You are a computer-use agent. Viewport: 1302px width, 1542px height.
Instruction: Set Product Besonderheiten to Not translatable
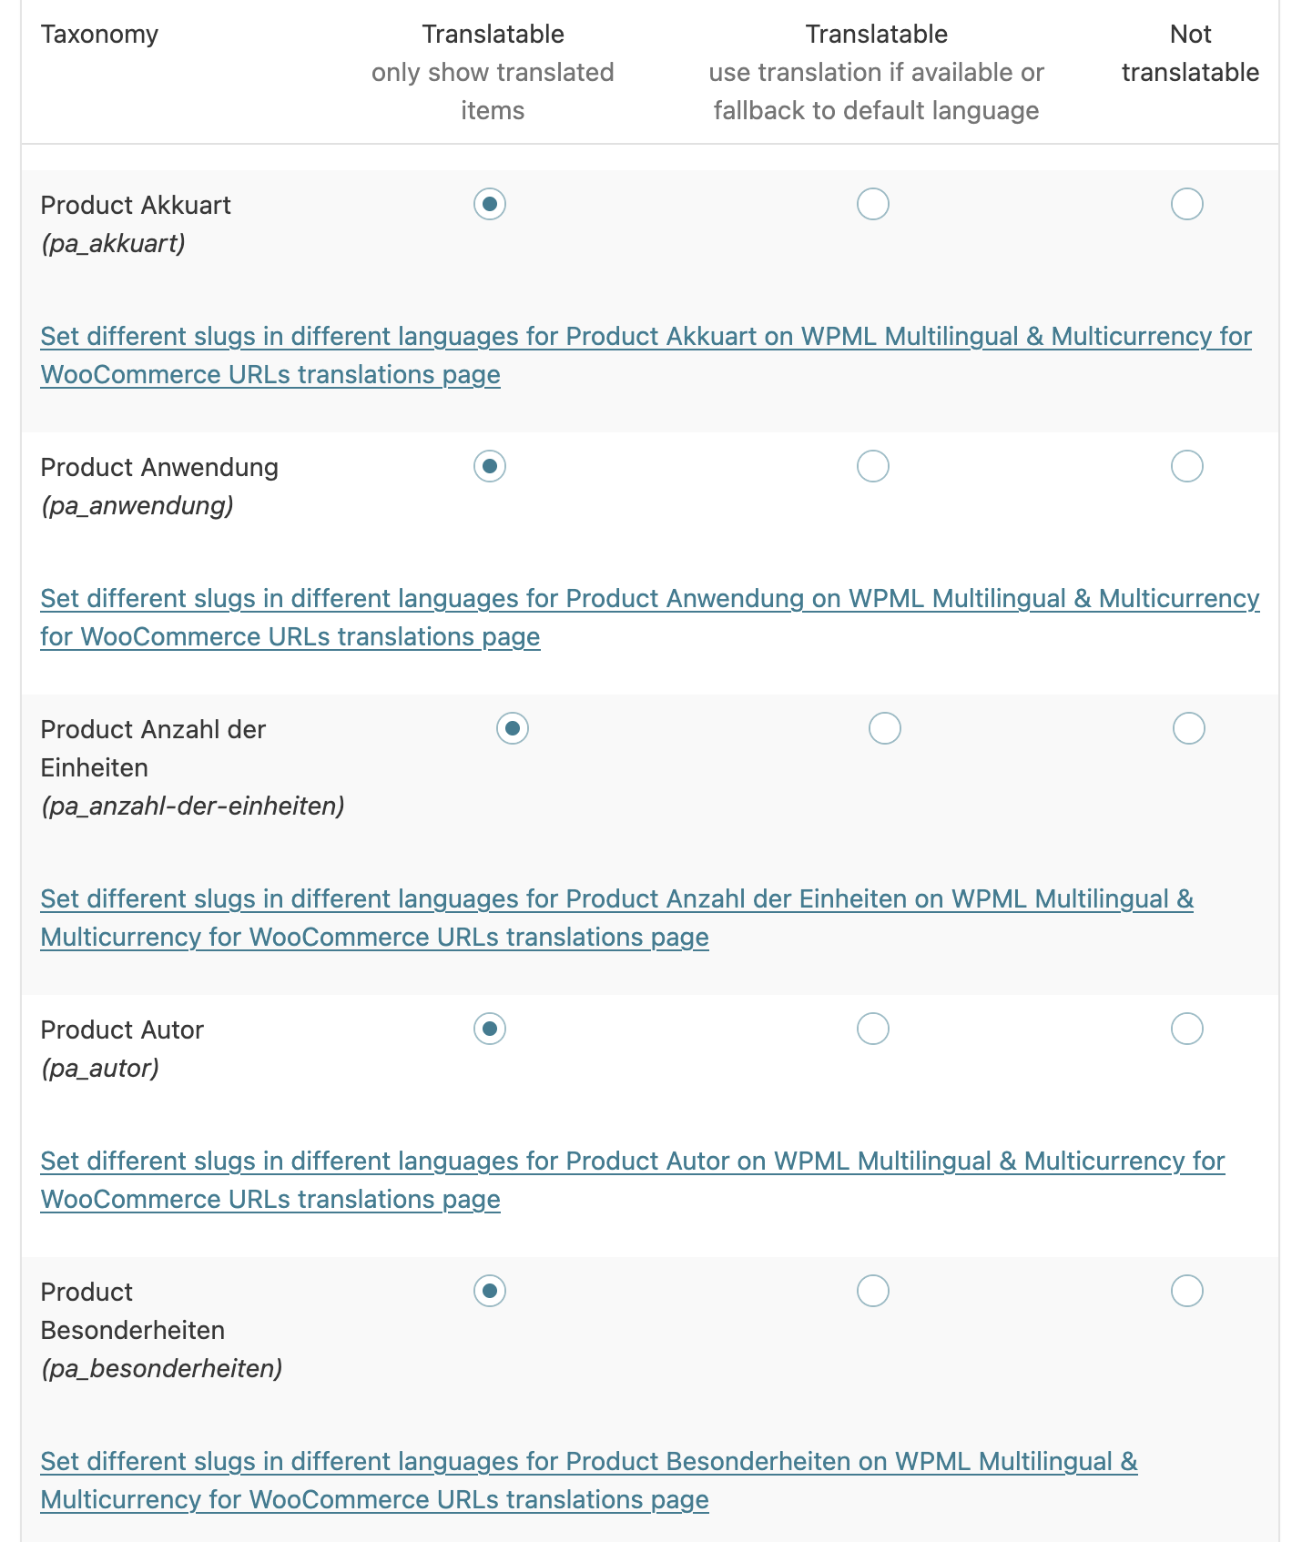coord(1186,1291)
